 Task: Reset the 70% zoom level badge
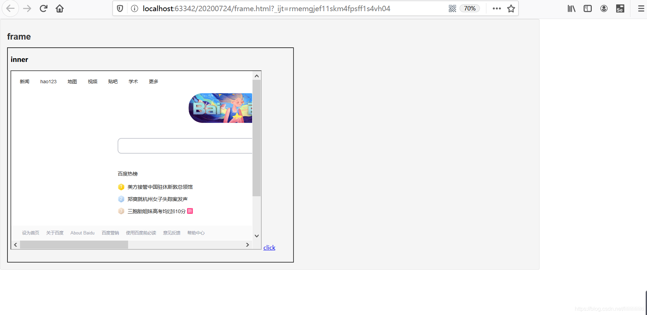pyautogui.click(x=470, y=8)
